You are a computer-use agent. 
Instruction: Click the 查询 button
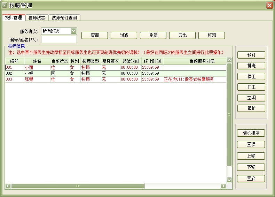point(95,35)
